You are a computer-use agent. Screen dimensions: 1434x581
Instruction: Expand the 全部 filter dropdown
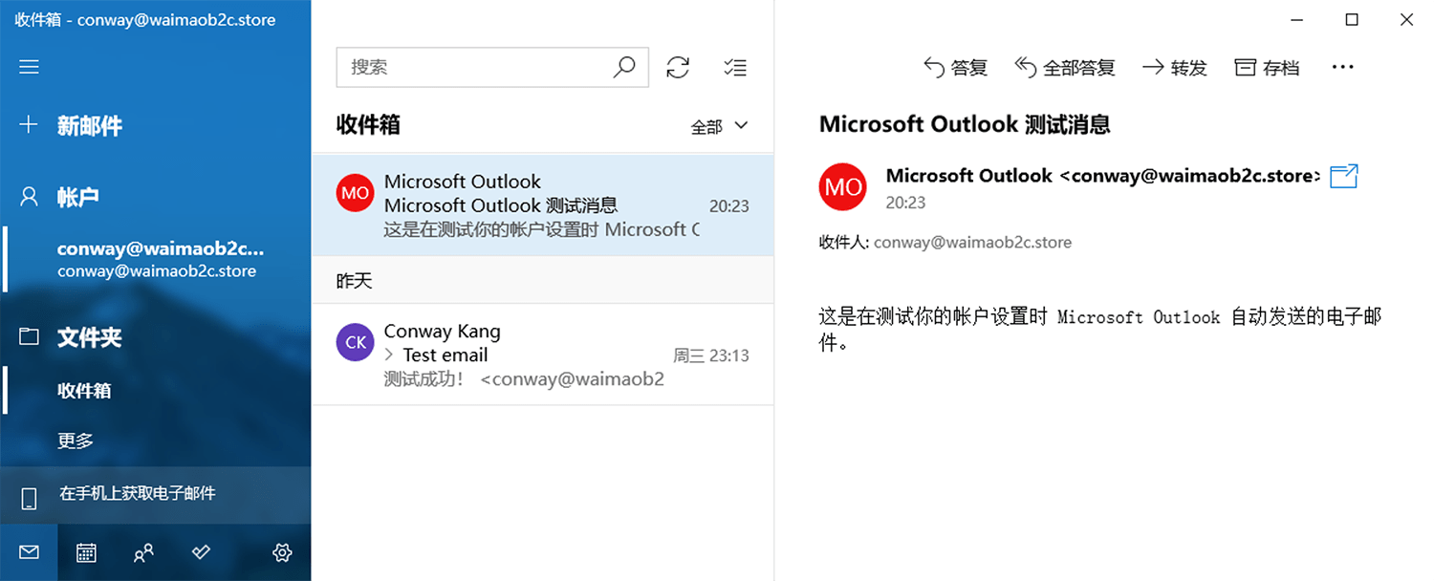tap(719, 126)
